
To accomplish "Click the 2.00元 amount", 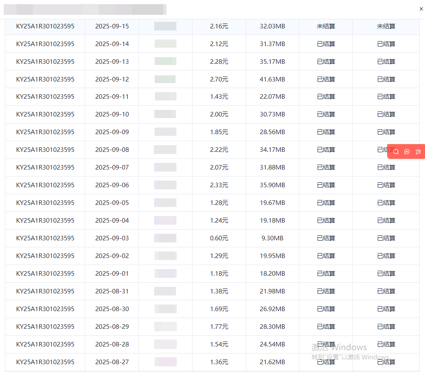I will (219, 114).
